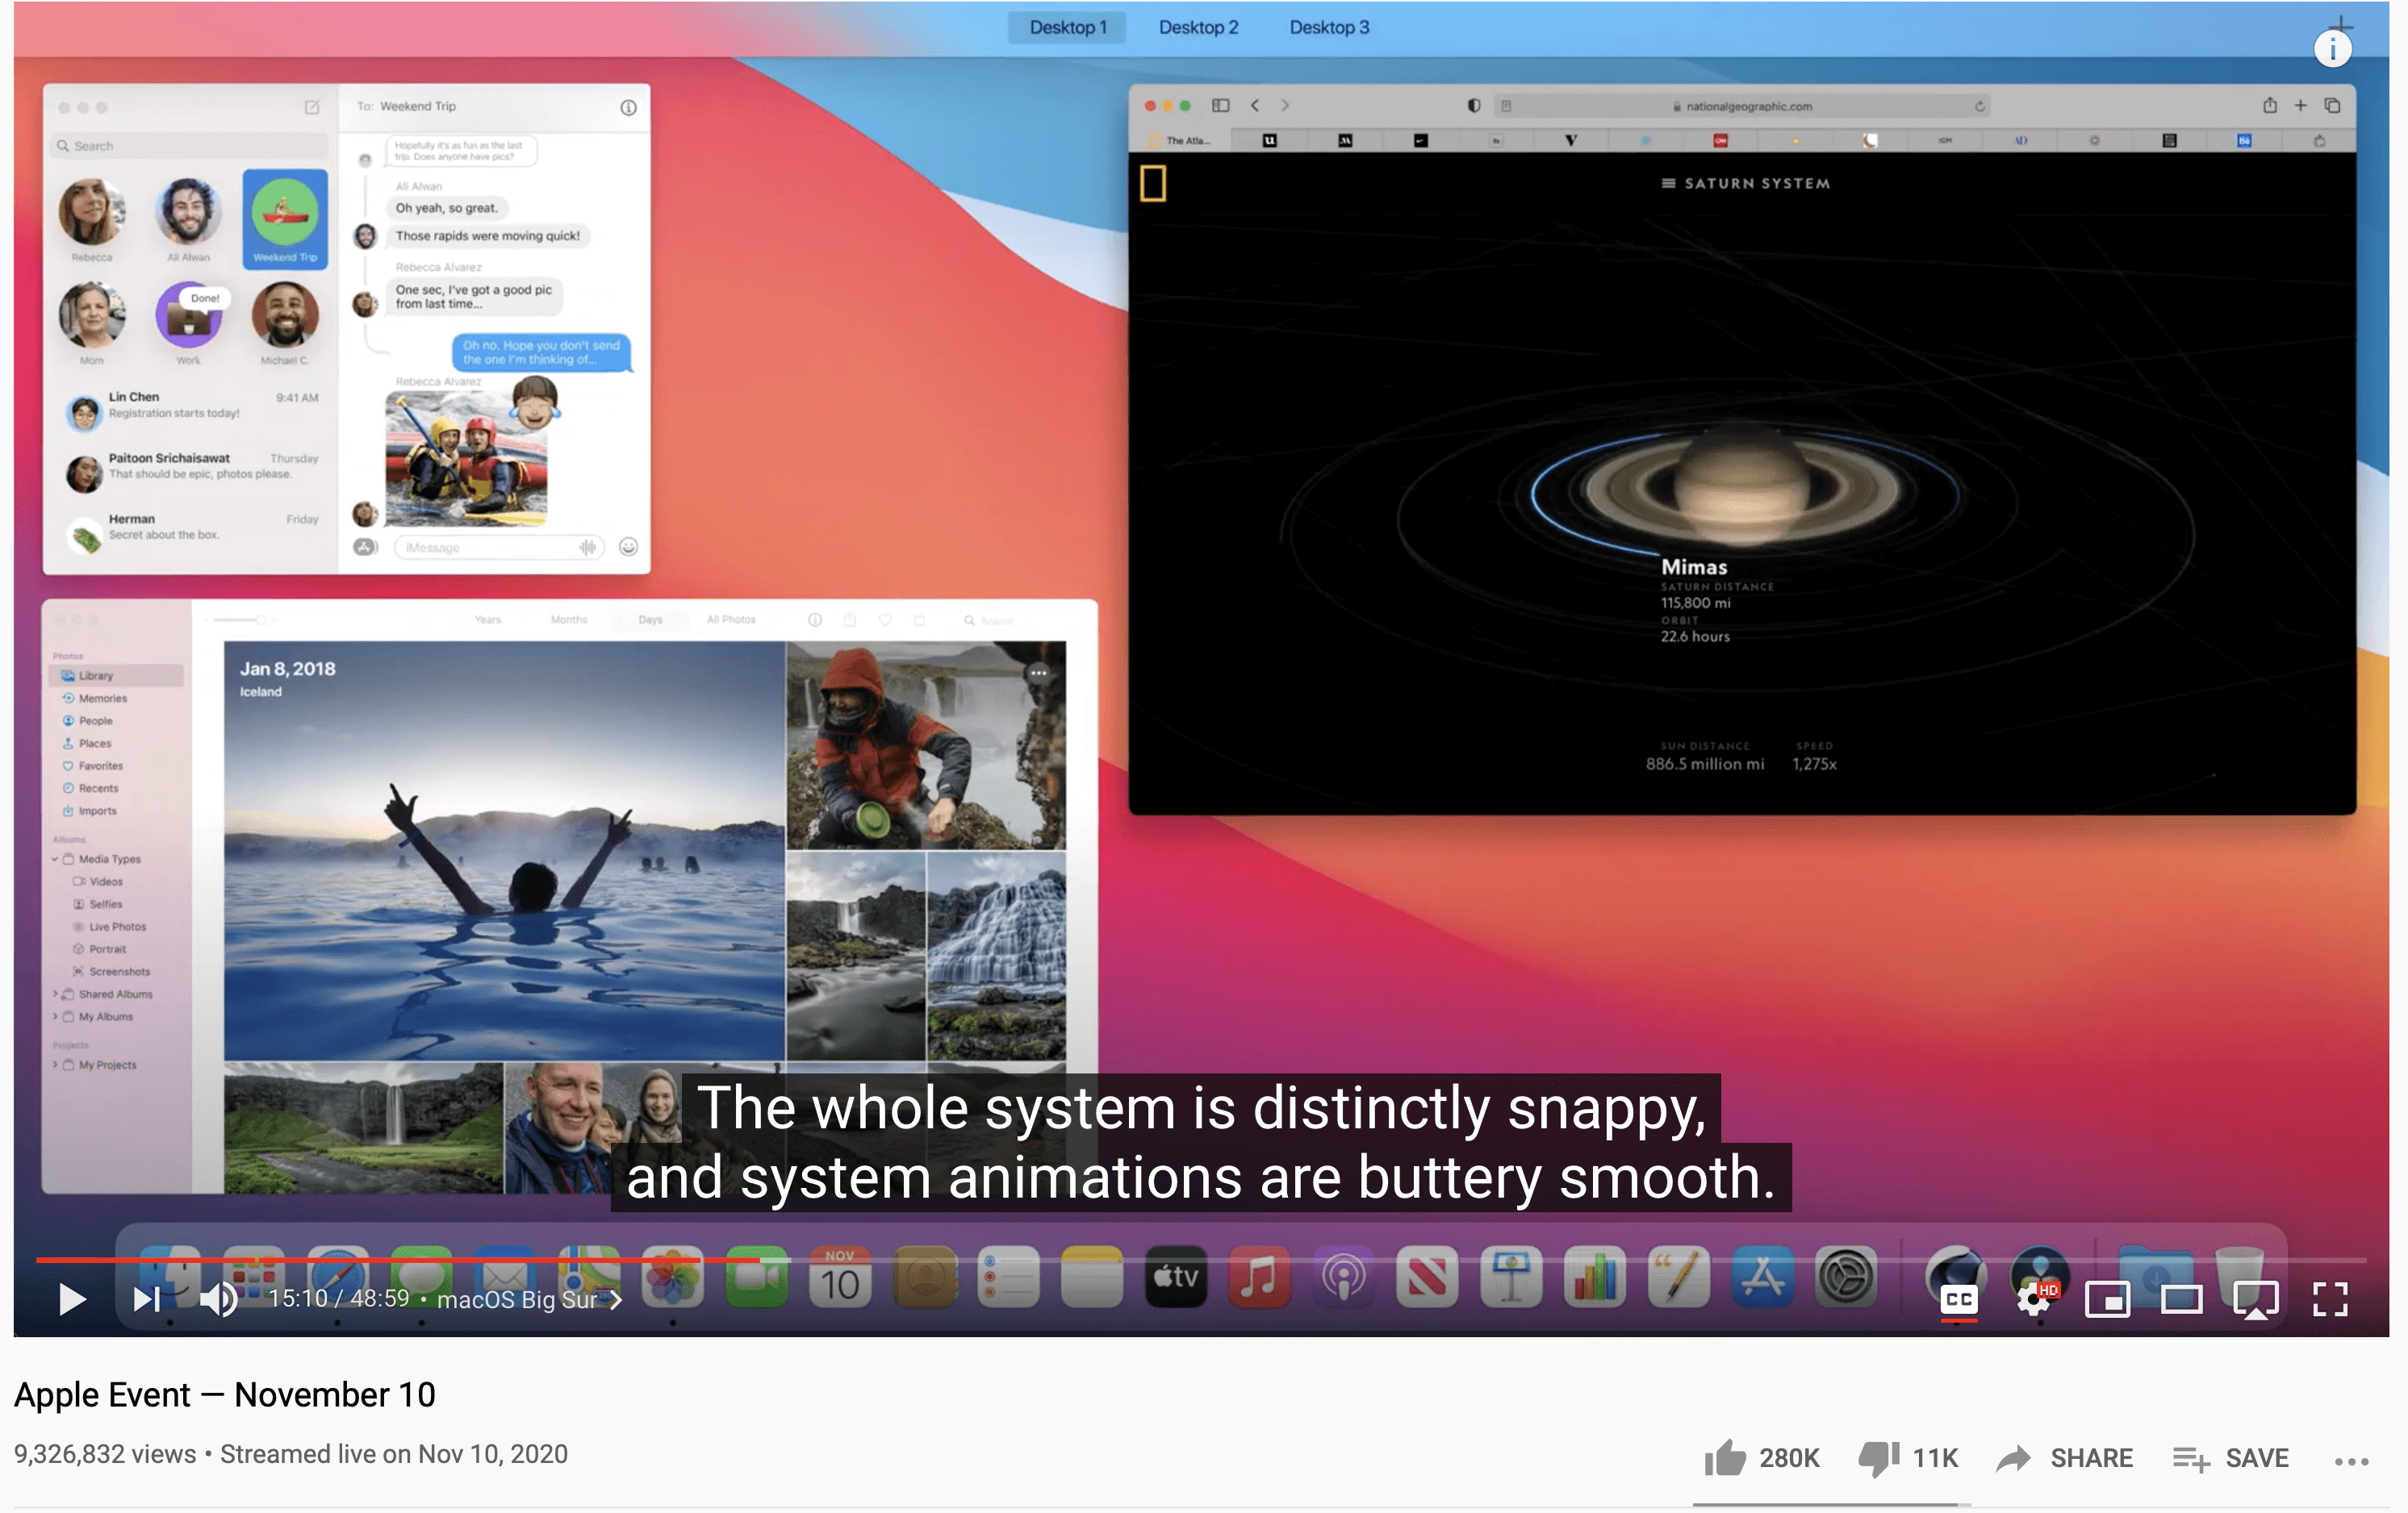This screenshot has height=1513, width=2408.
Task: Click the info card icon on the video
Action: 2332,49
